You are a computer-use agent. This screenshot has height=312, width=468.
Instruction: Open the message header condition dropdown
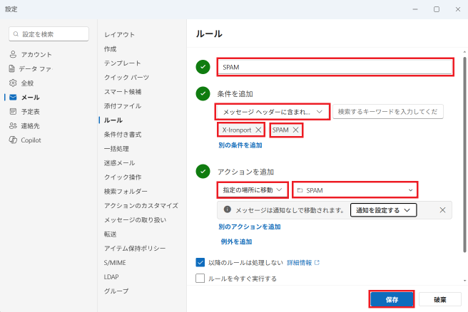click(x=273, y=112)
